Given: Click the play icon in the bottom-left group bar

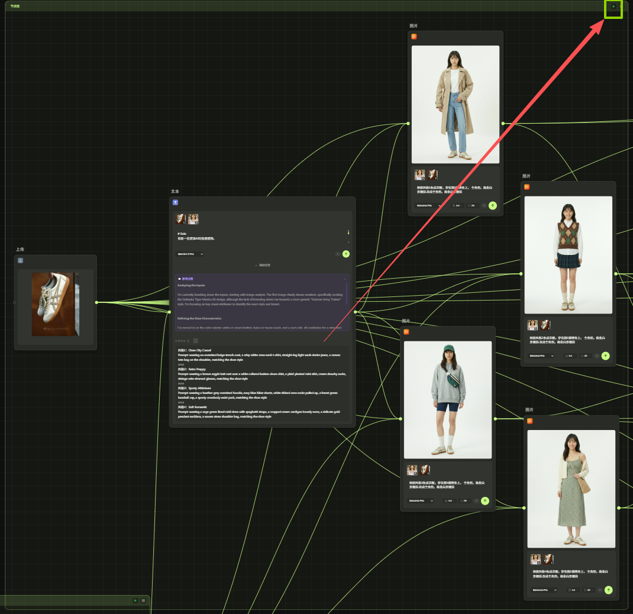Looking at the screenshot, I should (x=135, y=600).
